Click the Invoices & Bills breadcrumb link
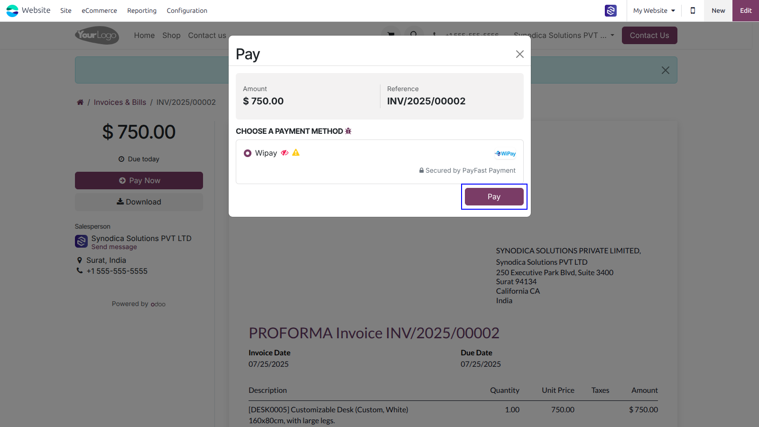This screenshot has width=759, height=427. 120,102
